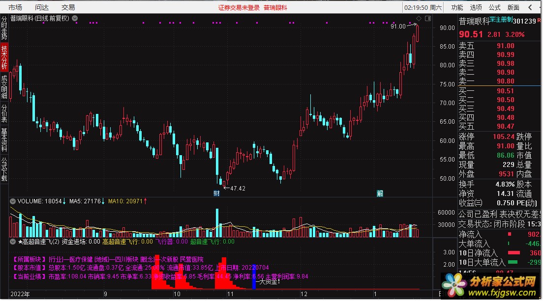The height and width of the screenshot is (301, 544).
Task: Click the 财 event marker
Action: point(216,193)
